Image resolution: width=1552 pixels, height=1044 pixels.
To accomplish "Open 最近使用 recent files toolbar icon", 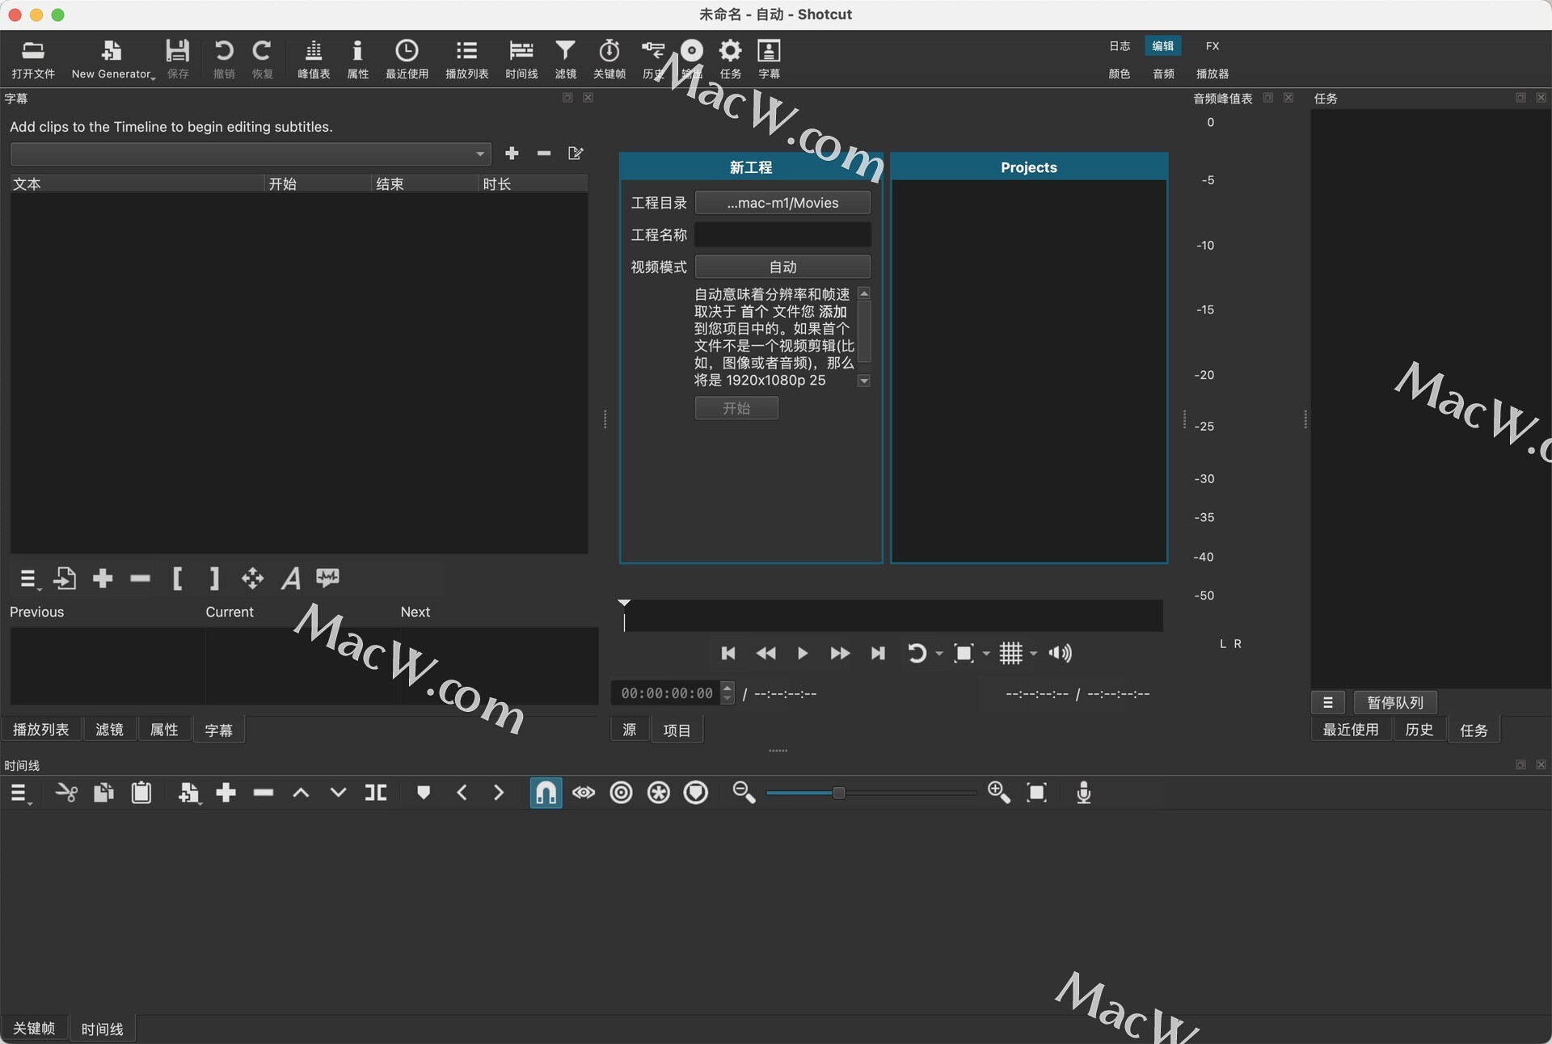I will pyautogui.click(x=407, y=59).
